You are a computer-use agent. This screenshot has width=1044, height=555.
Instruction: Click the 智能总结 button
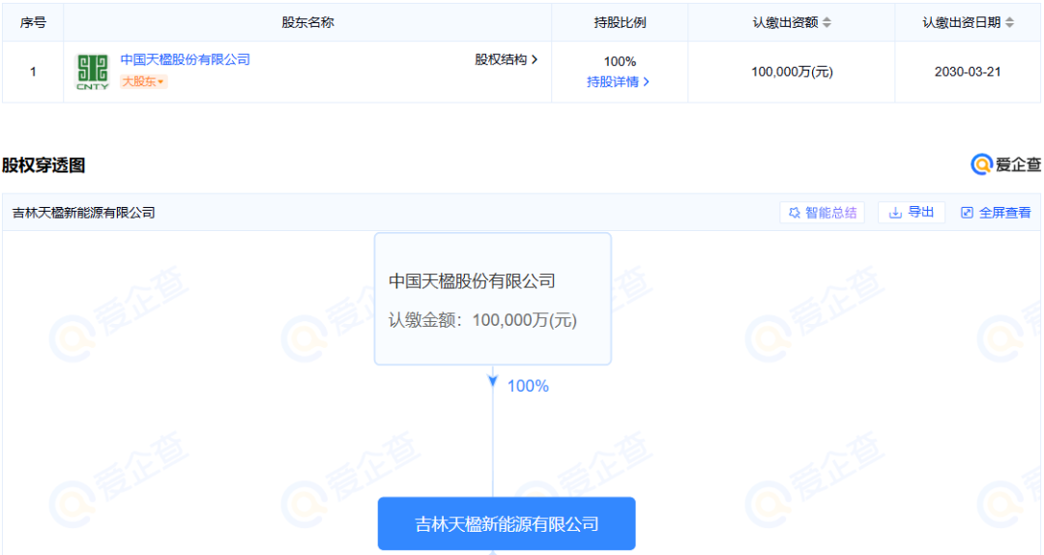(823, 213)
